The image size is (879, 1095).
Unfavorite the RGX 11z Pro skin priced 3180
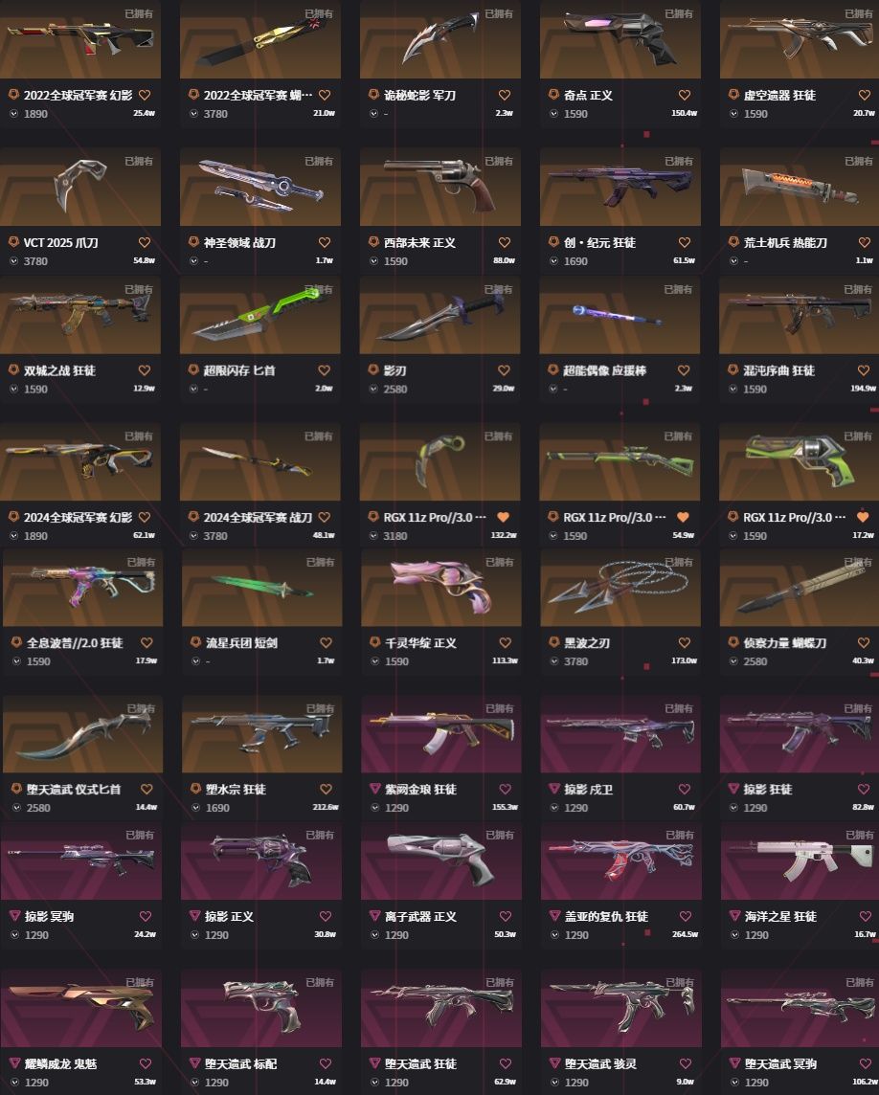click(x=503, y=517)
